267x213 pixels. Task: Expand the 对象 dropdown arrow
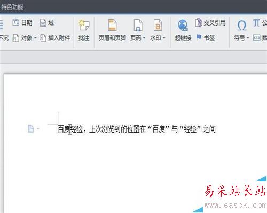coord(35,38)
